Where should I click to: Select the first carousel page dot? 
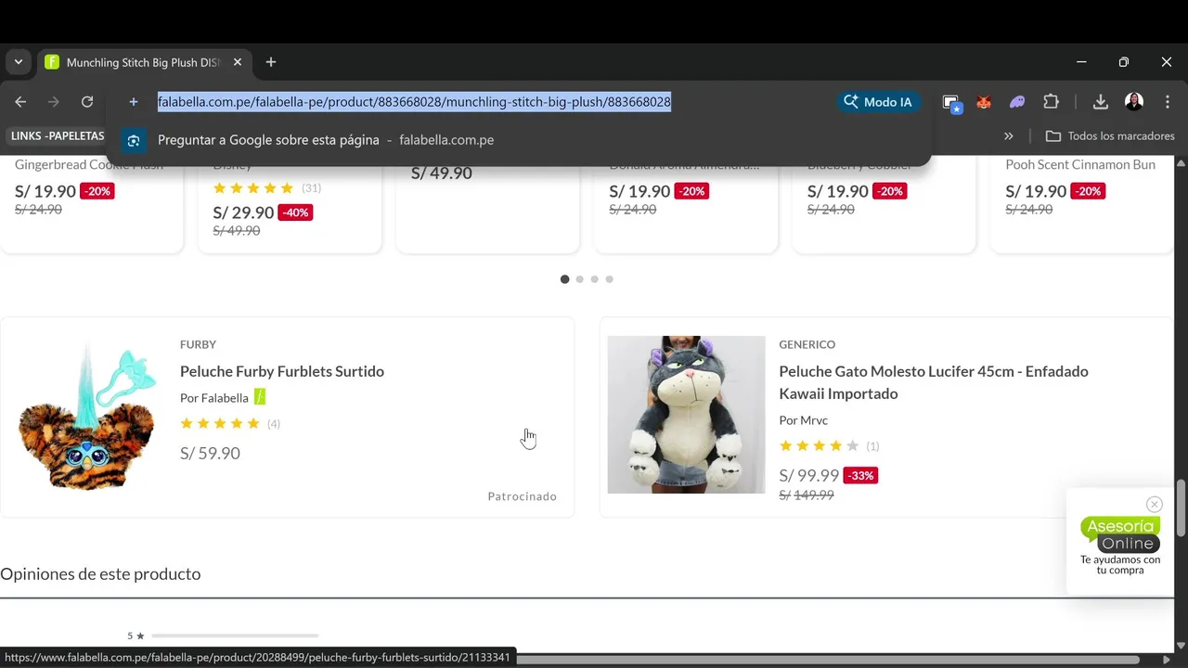(564, 279)
